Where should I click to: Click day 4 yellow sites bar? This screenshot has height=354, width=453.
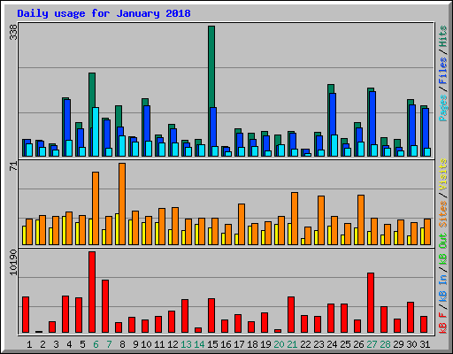click(64, 230)
